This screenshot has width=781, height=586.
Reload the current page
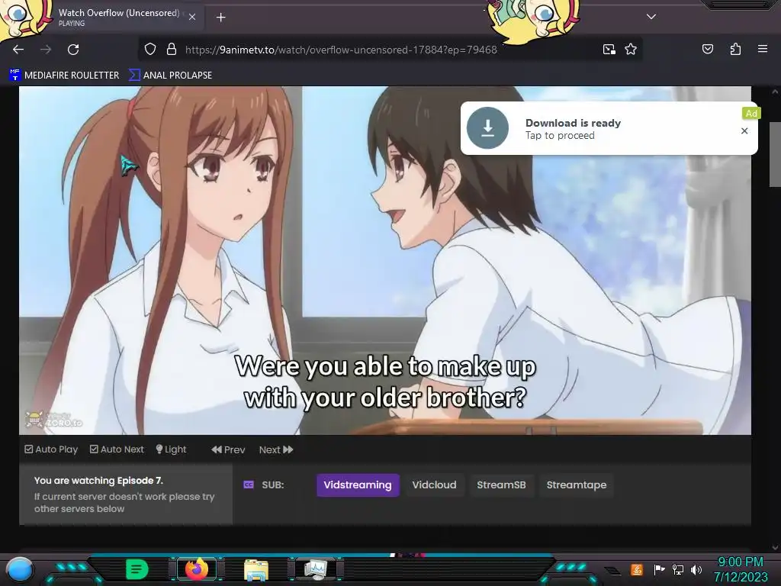pos(73,50)
